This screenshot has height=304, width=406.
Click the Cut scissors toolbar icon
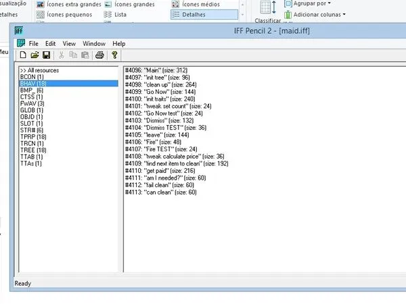tap(62, 55)
